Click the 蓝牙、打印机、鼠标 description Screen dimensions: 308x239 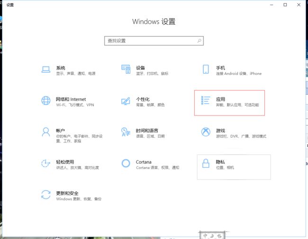point(152,73)
